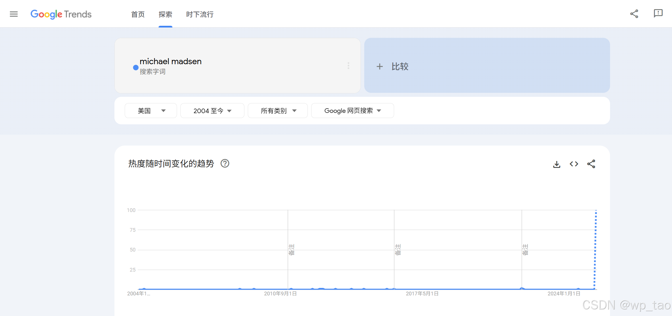Click the 2024年1月1日 axis label
The width and height of the screenshot is (672, 316).
pyautogui.click(x=564, y=294)
